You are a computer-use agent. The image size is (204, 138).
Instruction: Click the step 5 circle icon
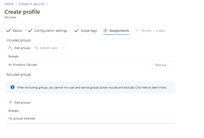(x=137, y=31)
